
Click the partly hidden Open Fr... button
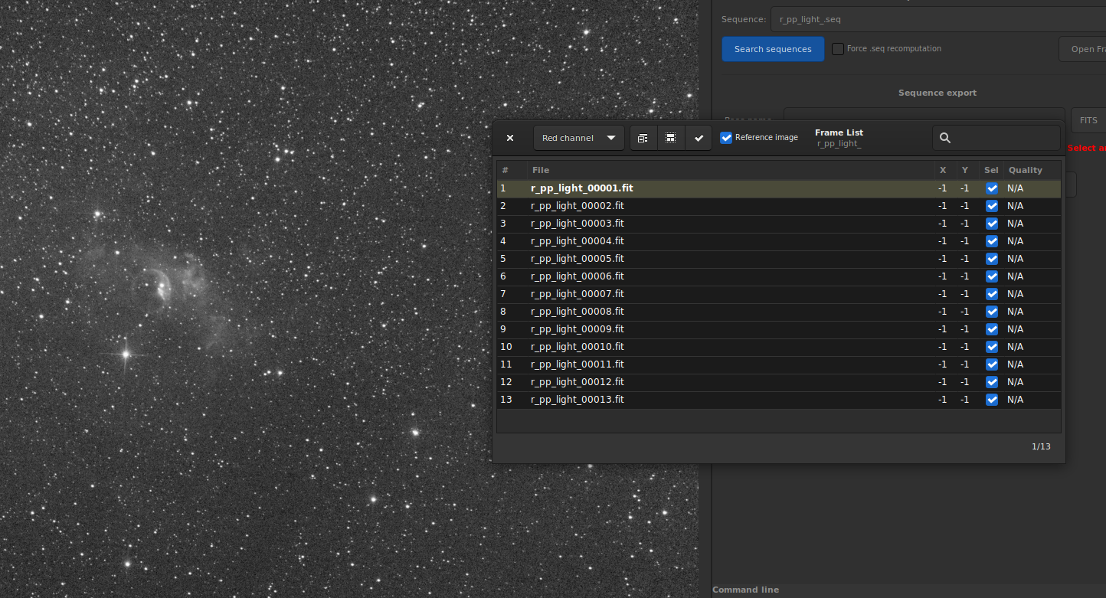[1082, 49]
